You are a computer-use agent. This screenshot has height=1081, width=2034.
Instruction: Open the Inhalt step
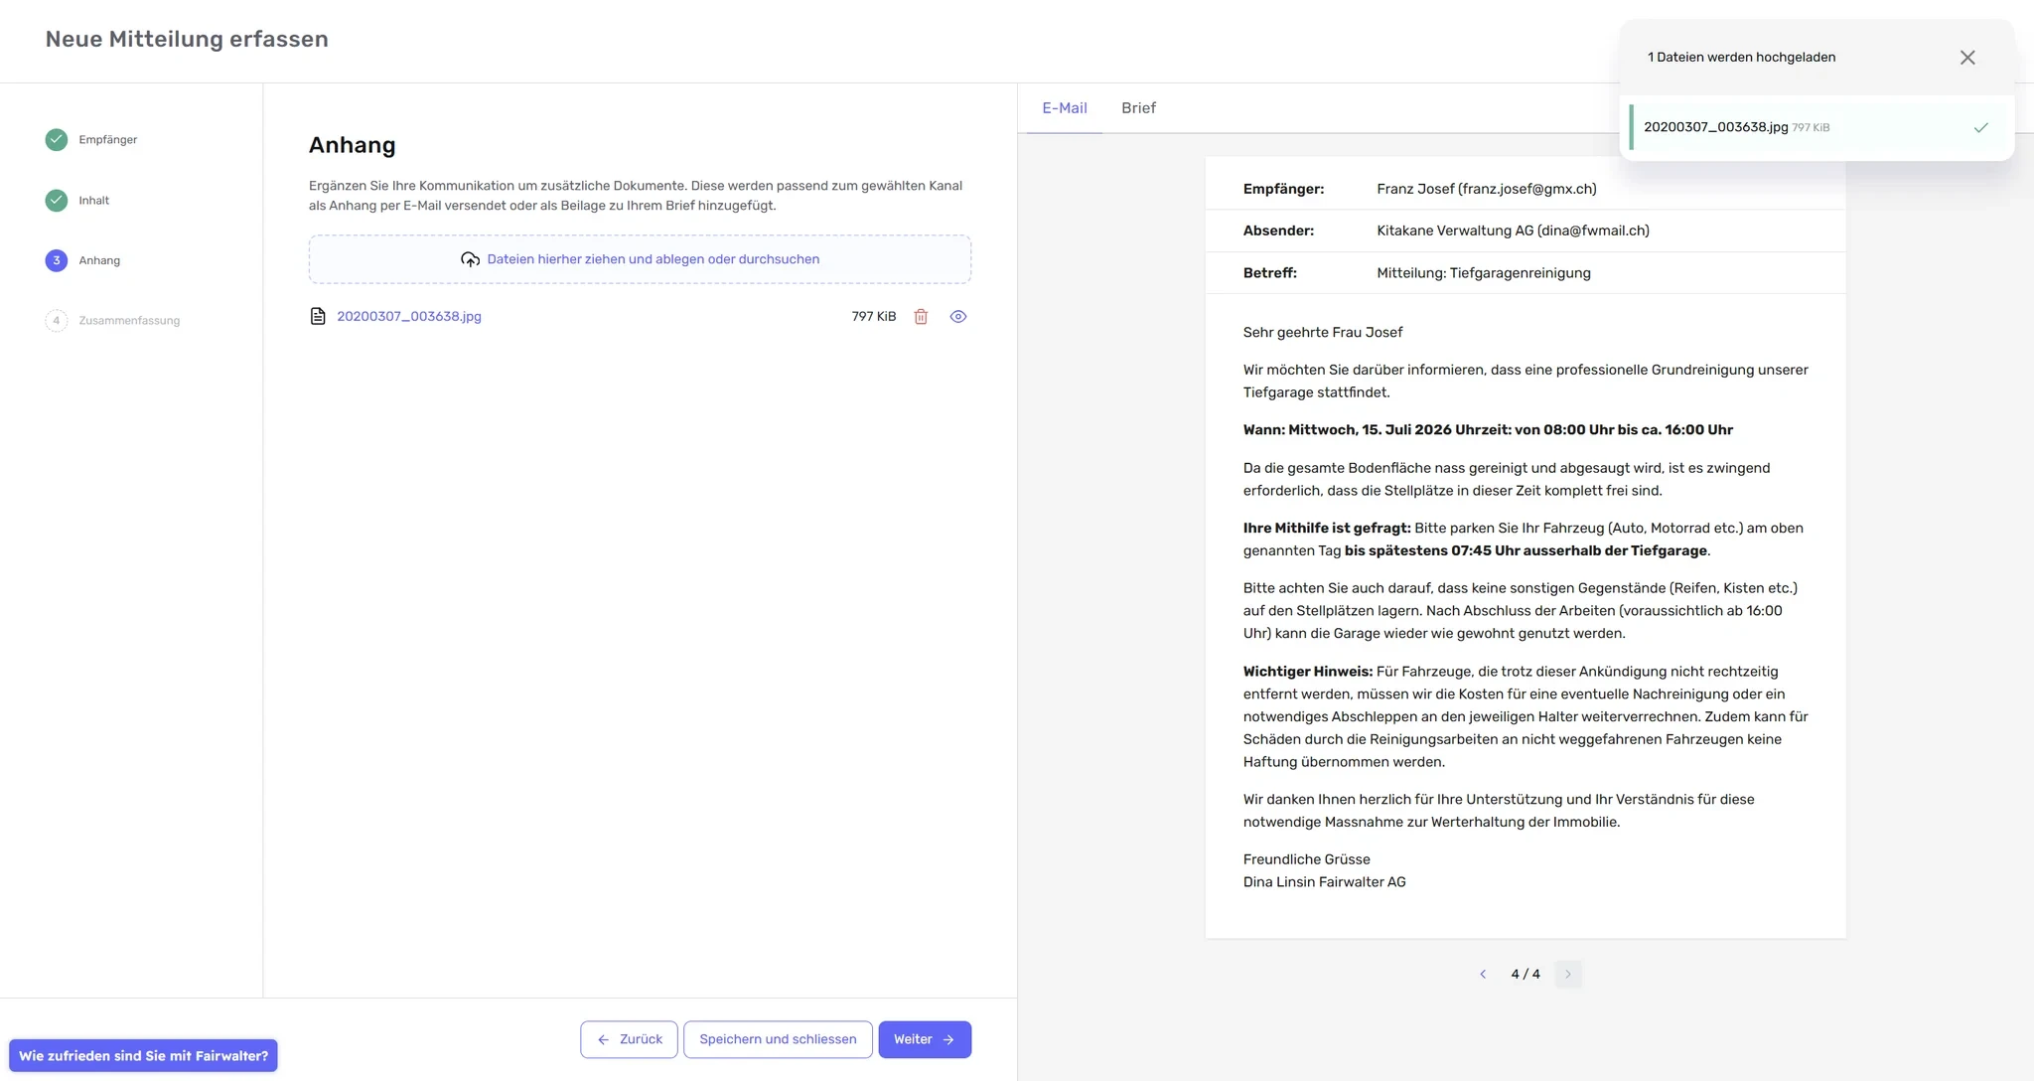tap(77, 200)
